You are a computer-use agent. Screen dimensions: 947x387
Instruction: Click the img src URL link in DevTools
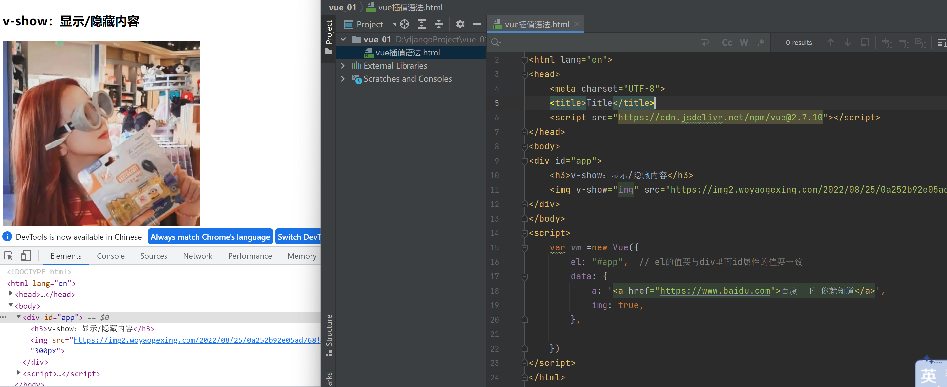[x=197, y=340]
